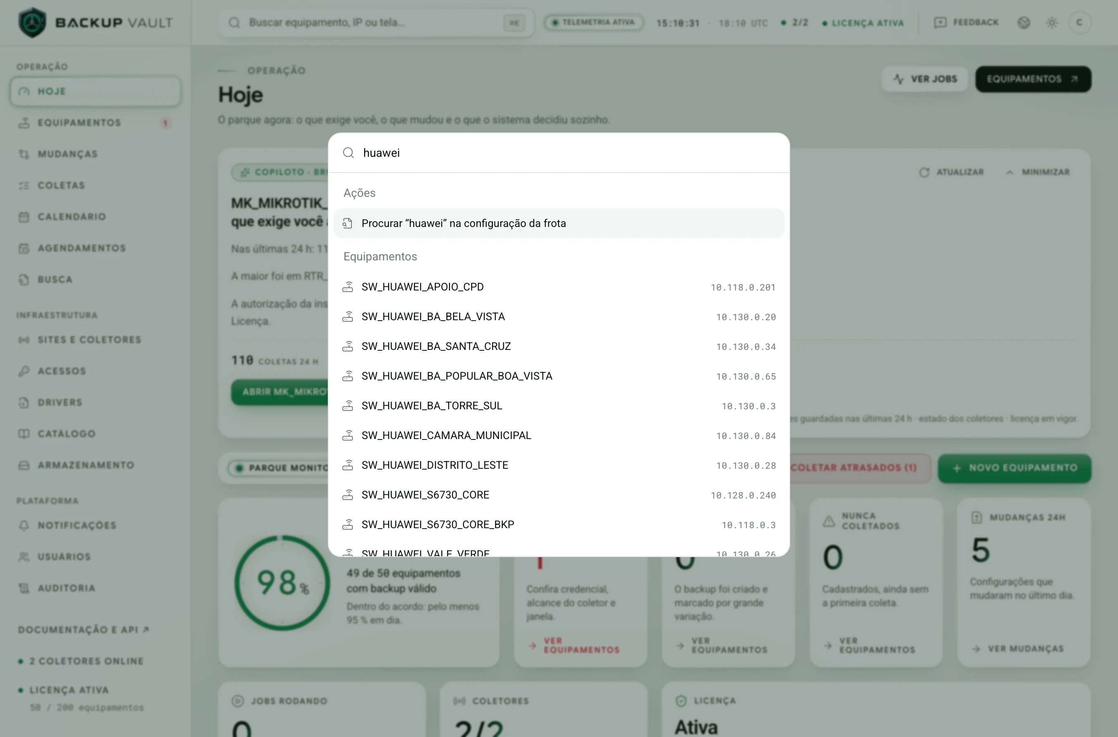Open the user avatar C menu
1118x737 pixels.
1080,22
